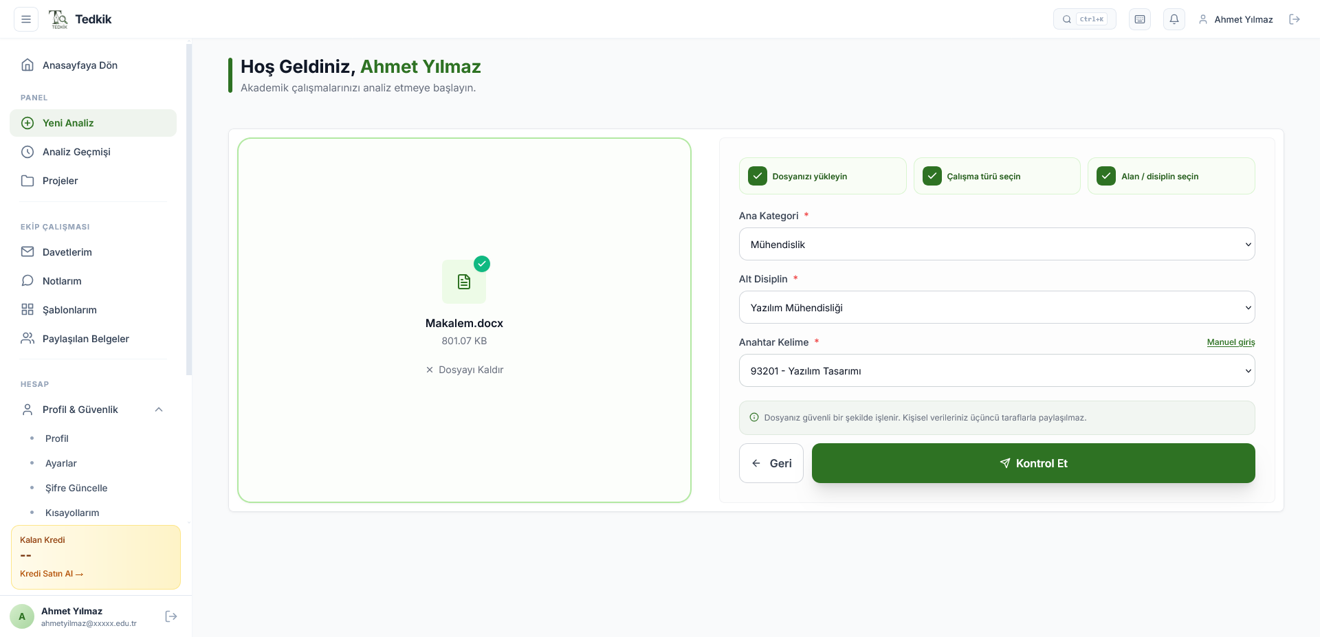This screenshot has width=1320, height=637.
Task: Click the Davetlerim envelope icon
Action: pos(27,252)
